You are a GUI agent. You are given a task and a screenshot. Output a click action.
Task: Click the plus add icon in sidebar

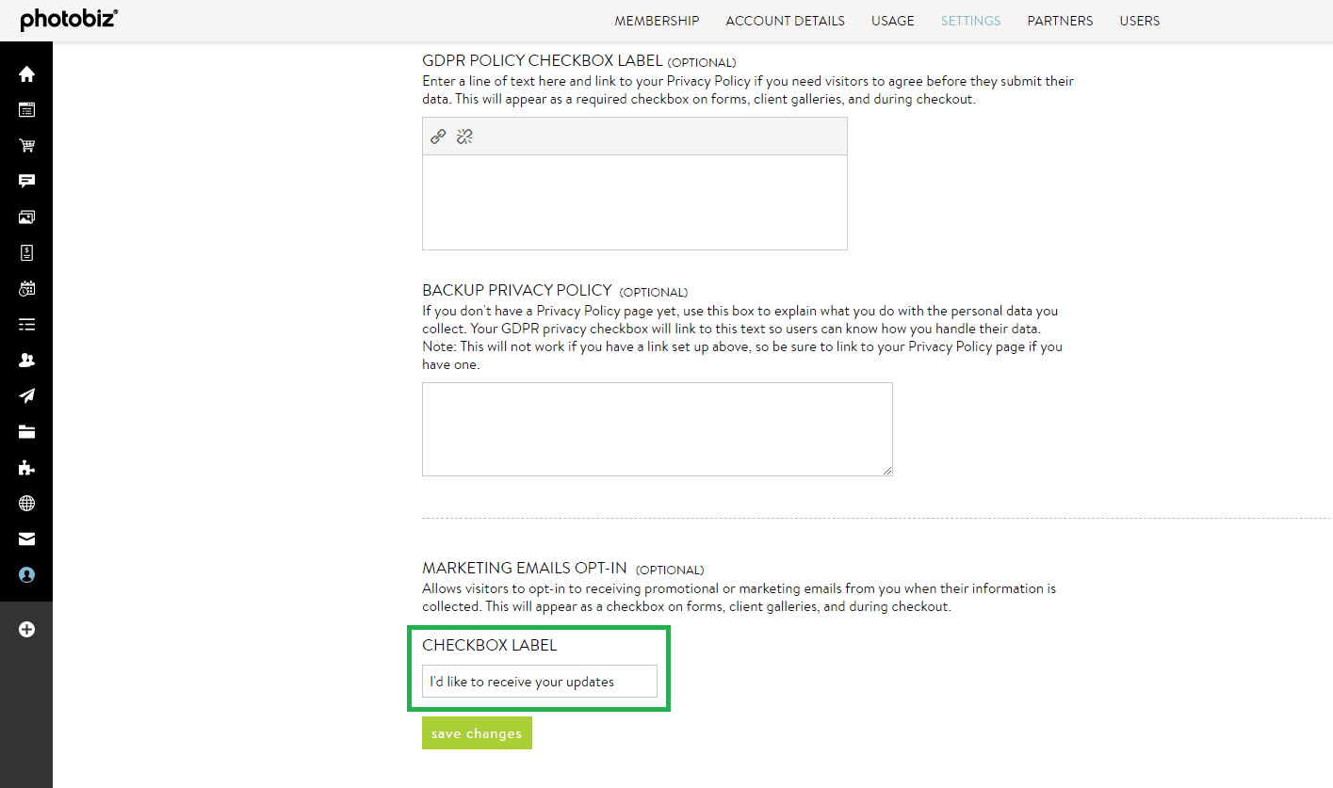click(x=25, y=629)
